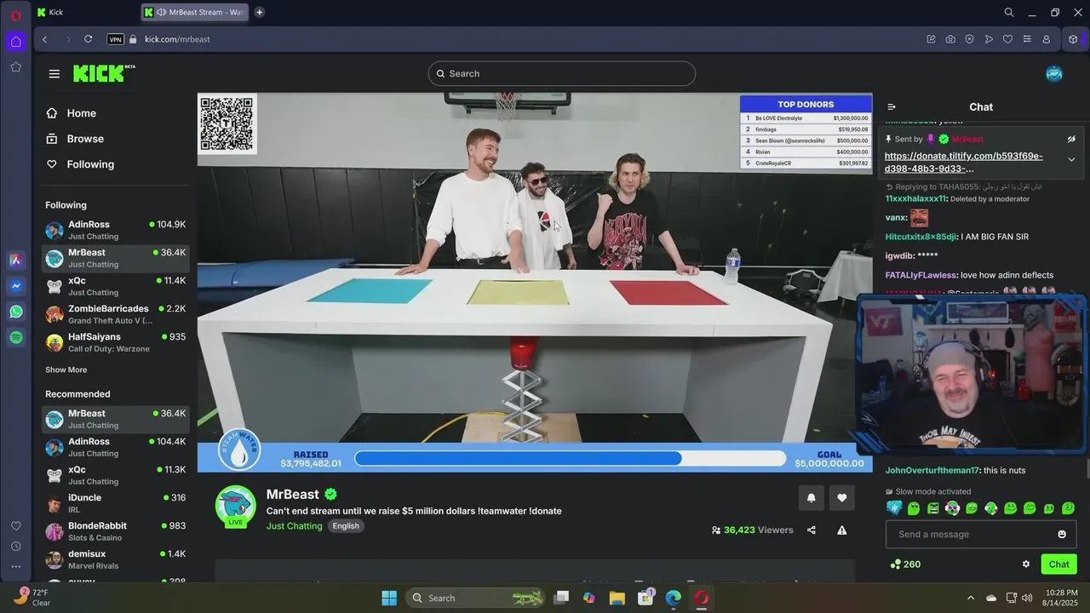This screenshot has height=613, width=1090.
Task: Open chat settings gear
Action: [x=1025, y=564]
